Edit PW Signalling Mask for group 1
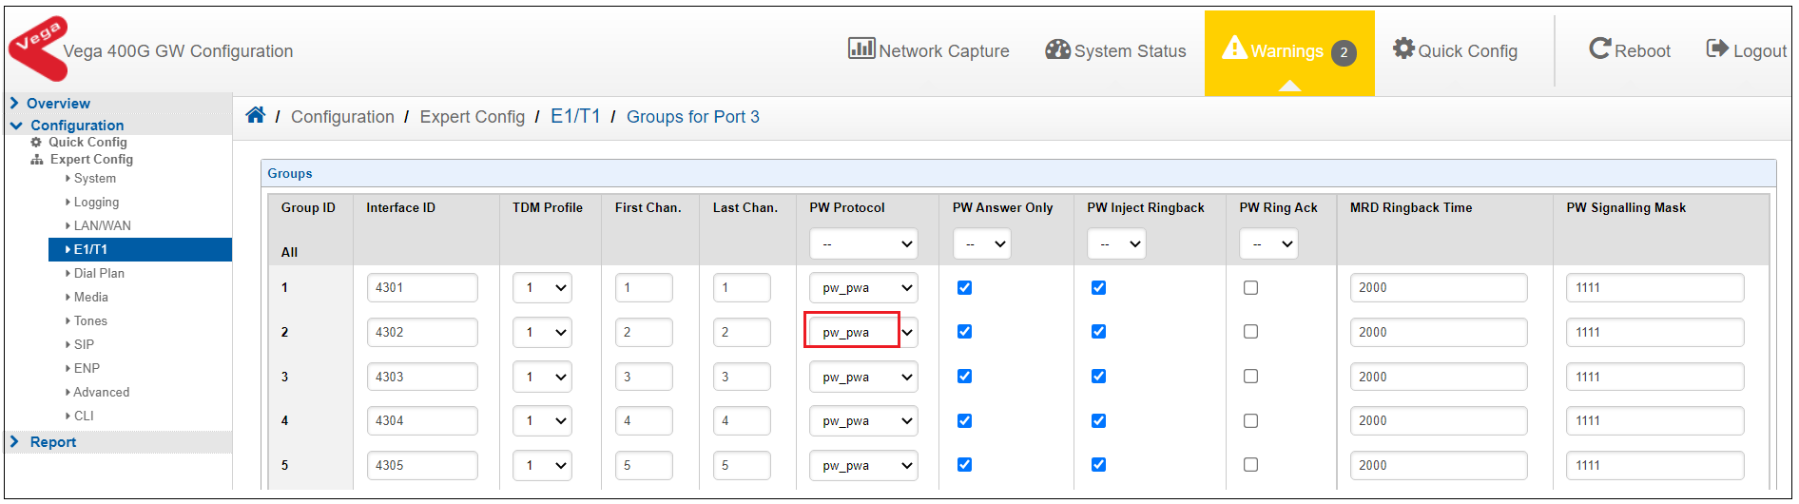 tap(1655, 287)
